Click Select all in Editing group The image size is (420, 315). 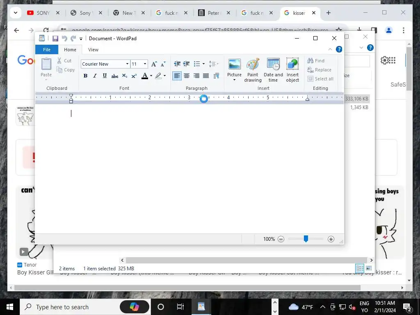pyautogui.click(x=320, y=79)
